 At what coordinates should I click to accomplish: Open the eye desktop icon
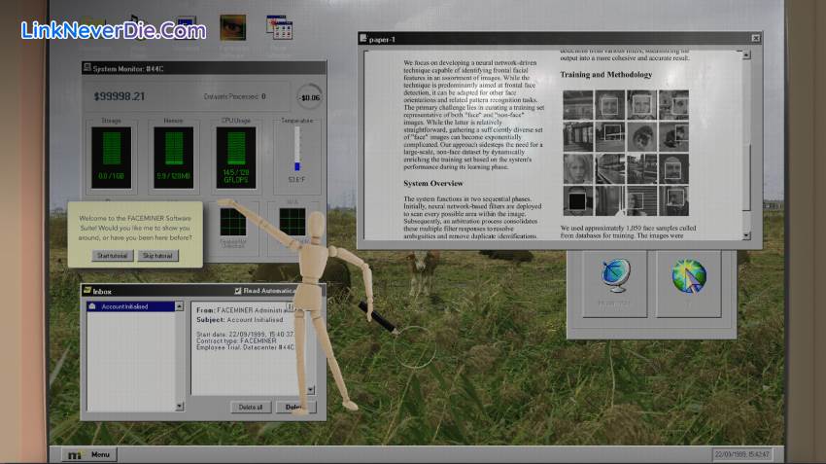click(232, 27)
